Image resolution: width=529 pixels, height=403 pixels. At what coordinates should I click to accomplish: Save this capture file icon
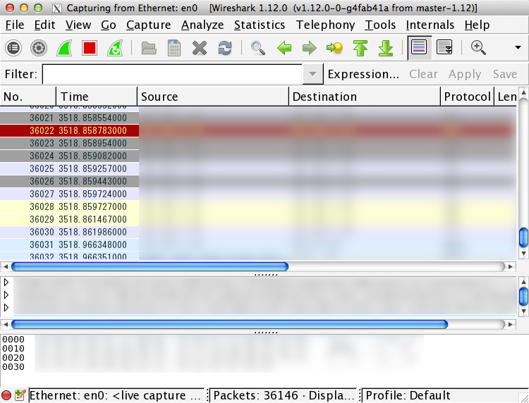[x=174, y=48]
